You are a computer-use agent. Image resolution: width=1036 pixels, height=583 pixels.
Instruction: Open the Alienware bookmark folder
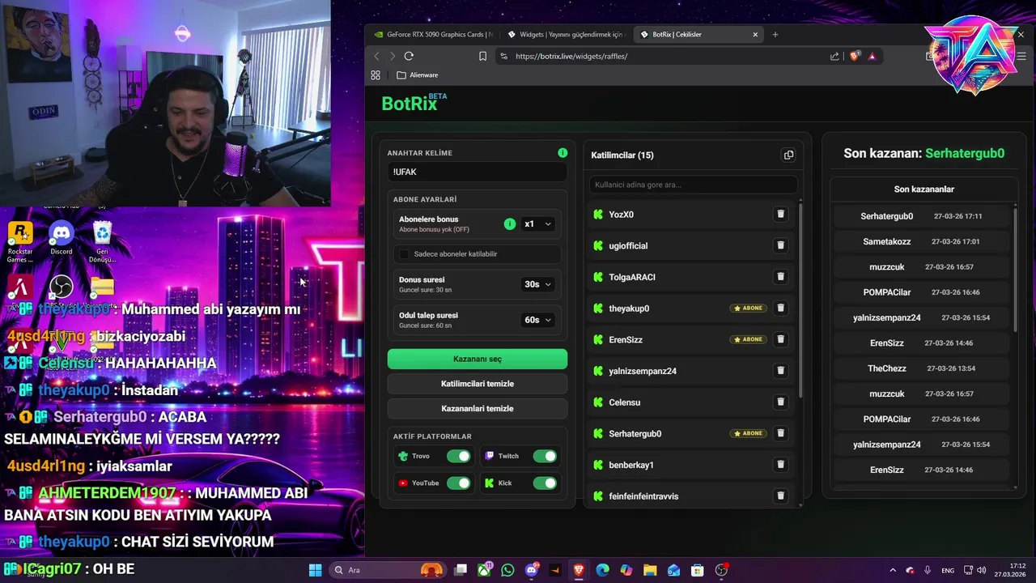tap(418, 75)
